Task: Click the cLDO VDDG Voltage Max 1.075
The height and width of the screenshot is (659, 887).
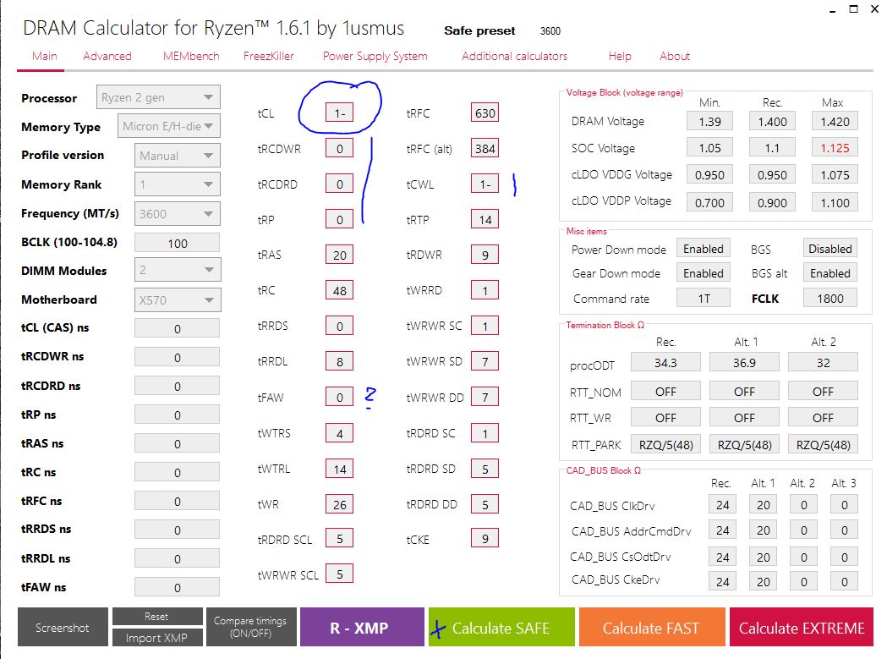Action: click(x=835, y=175)
